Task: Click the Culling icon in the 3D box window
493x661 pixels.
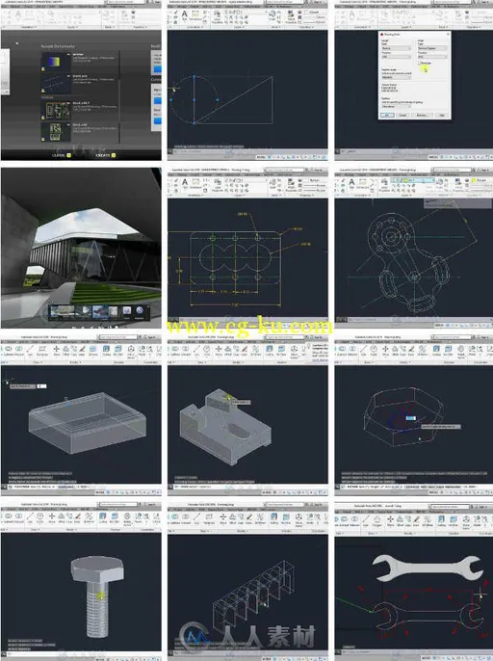Action: tap(106, 351)
